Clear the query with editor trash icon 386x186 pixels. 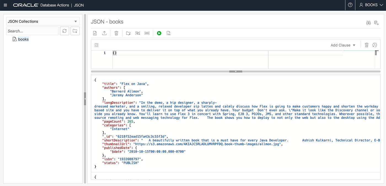[366, 45]
